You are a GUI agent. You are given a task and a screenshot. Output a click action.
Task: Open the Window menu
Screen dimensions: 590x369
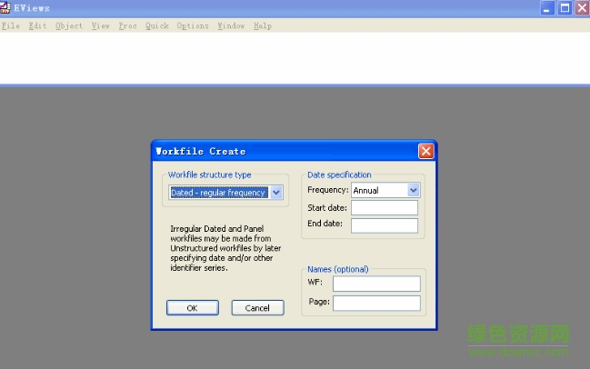[x=231, y=26]
